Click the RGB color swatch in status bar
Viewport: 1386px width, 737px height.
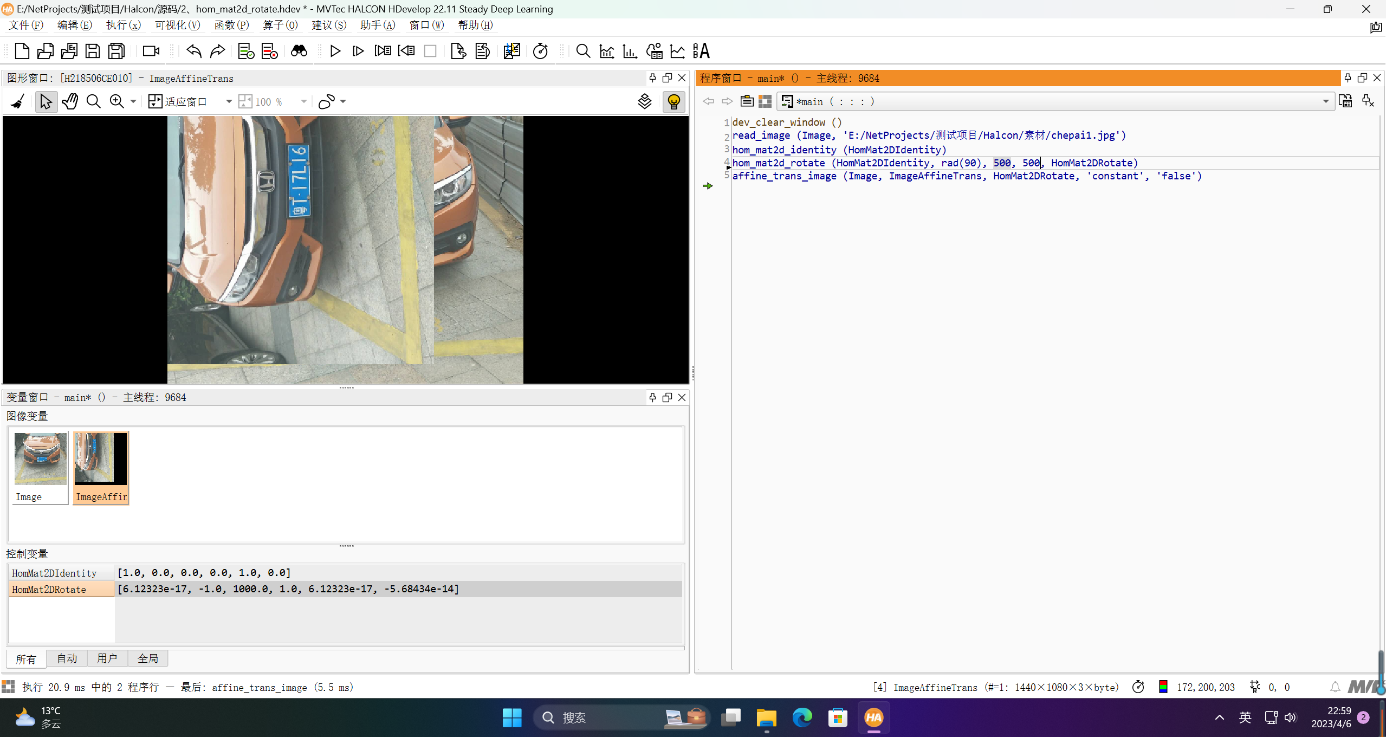pyautogui.click(x=1164, y=687)
